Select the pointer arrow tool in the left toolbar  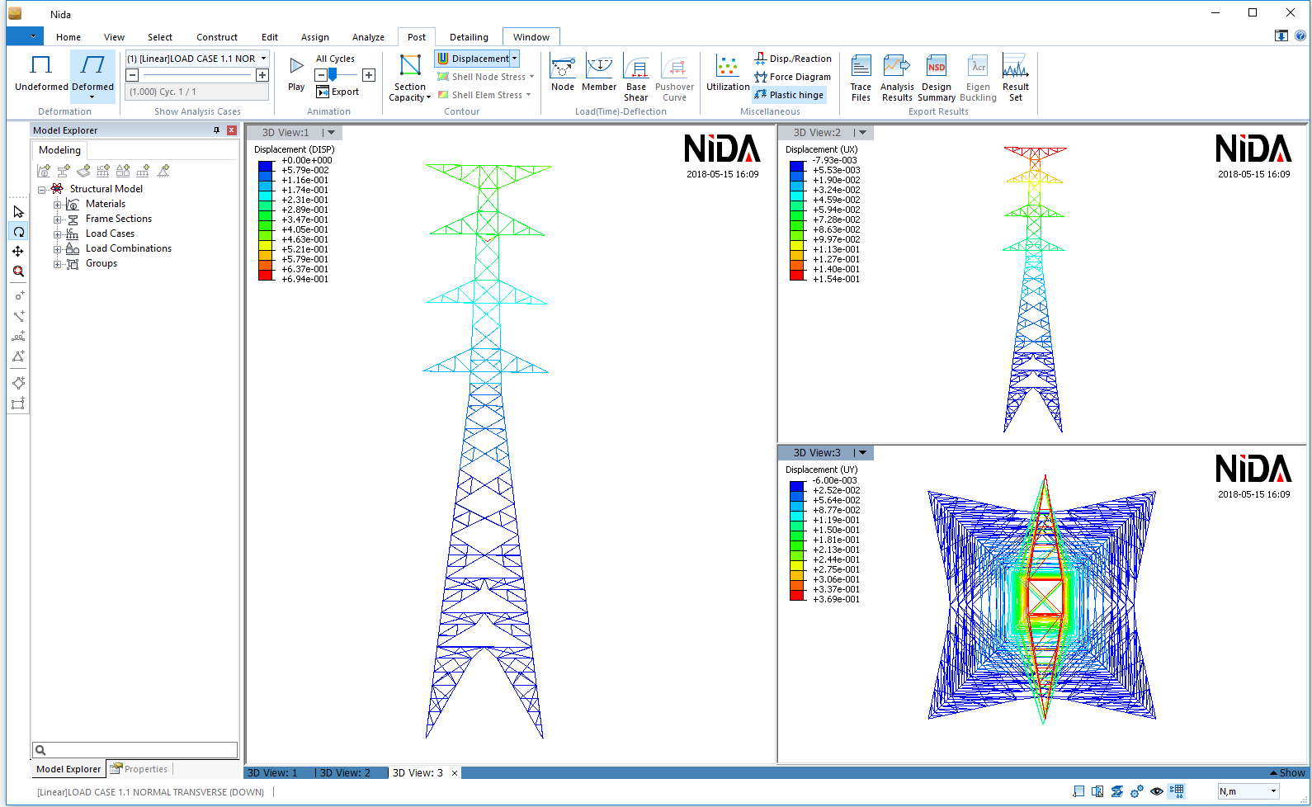coord(18,212)
